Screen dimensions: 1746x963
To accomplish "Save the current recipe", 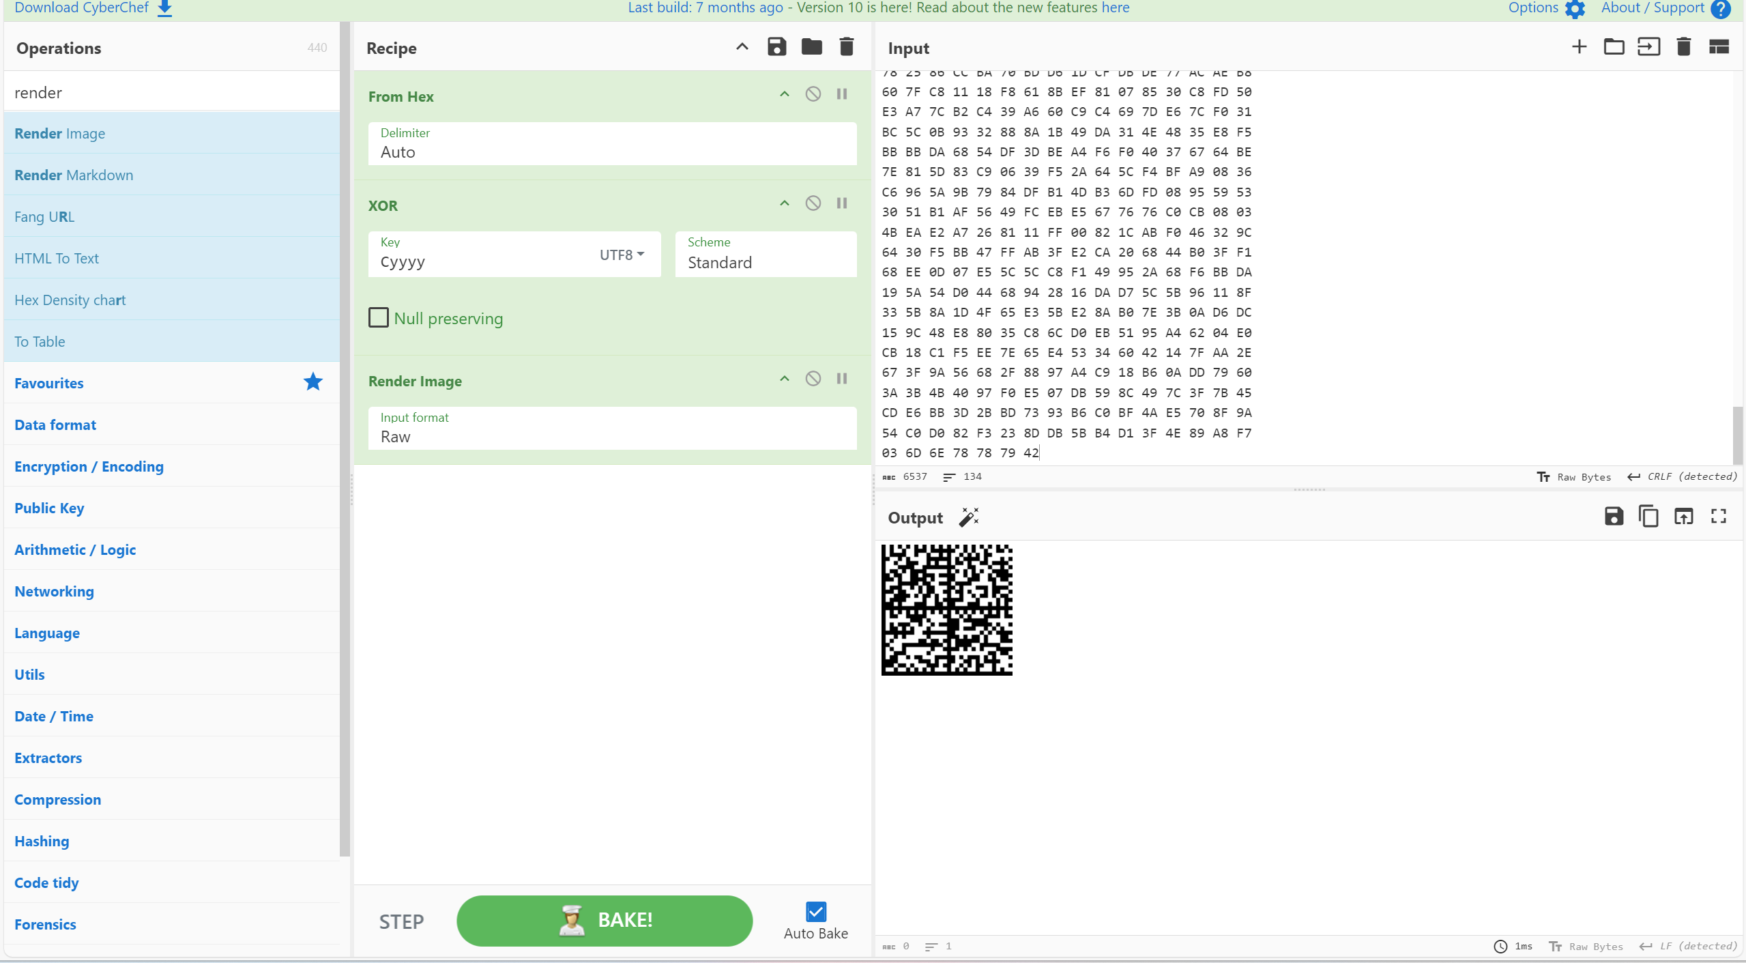I will pos(776,47).
